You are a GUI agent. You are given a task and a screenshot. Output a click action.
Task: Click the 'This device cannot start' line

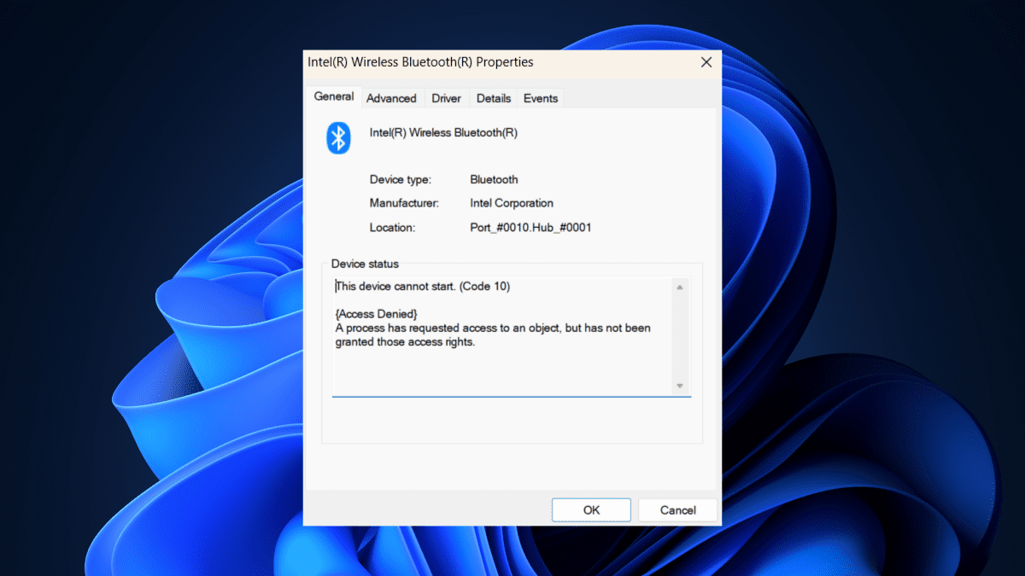(x=423, y=287)
